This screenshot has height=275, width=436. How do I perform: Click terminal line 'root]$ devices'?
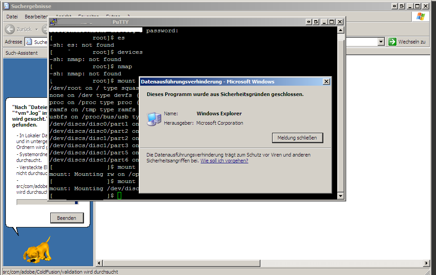117,52
